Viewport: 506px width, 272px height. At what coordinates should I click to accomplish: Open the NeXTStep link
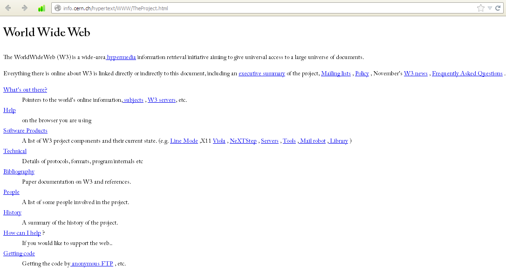(x=243, y=141)
